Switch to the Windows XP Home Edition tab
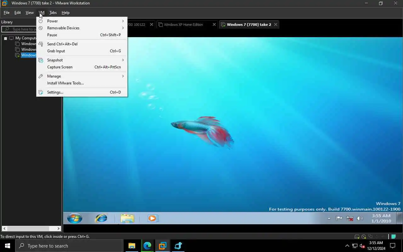403x252 pixels. click(x=183, y=25)
